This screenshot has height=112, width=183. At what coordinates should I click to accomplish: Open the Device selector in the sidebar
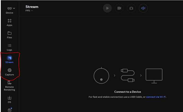coord(10,10)
